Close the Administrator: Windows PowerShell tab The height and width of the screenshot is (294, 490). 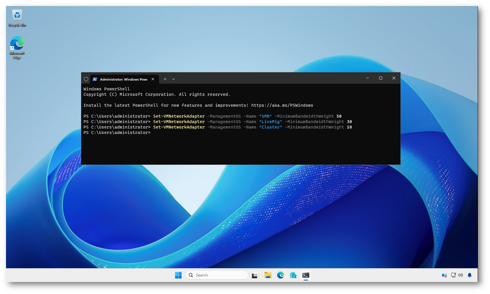(153, 79)
